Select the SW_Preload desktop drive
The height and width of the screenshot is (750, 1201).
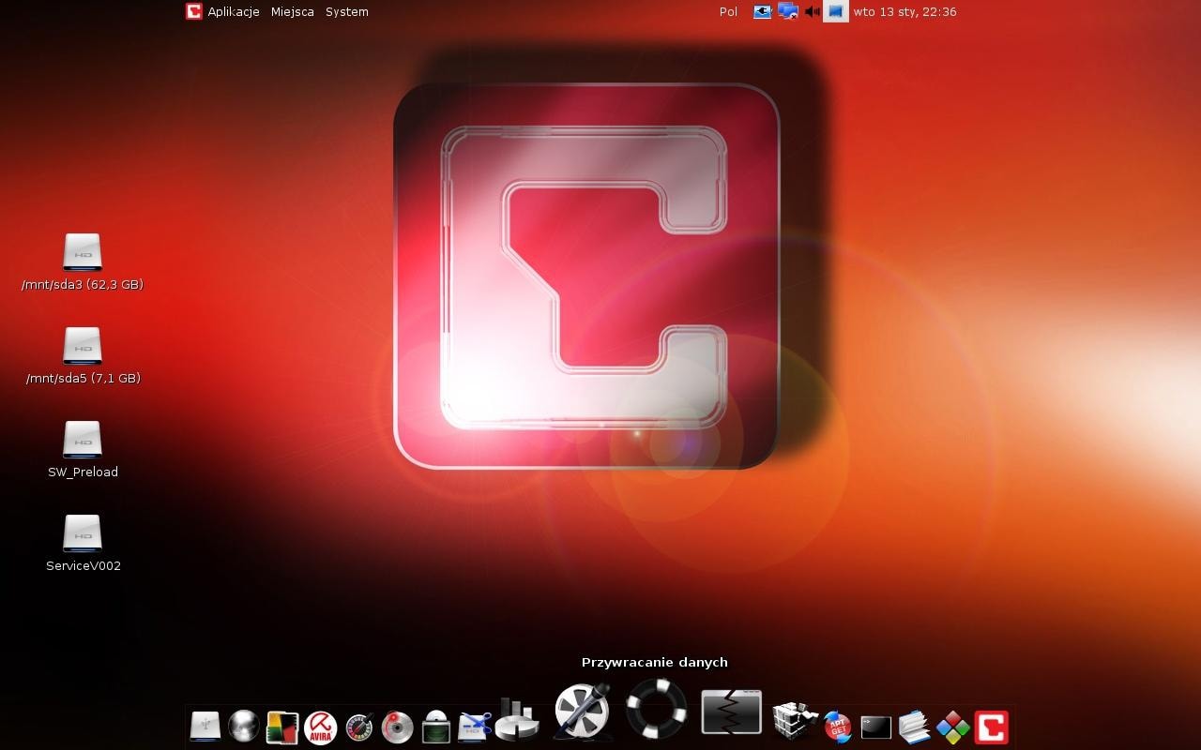pos(83,441)
